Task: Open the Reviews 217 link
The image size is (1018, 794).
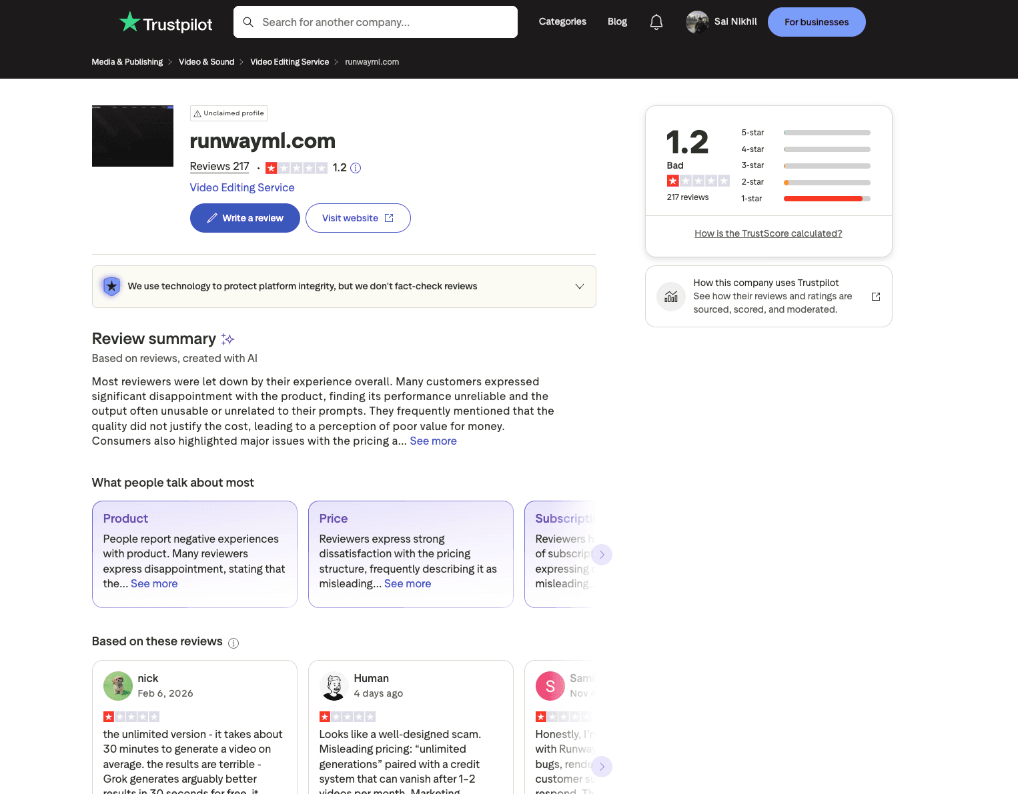Action: [219, 167]
